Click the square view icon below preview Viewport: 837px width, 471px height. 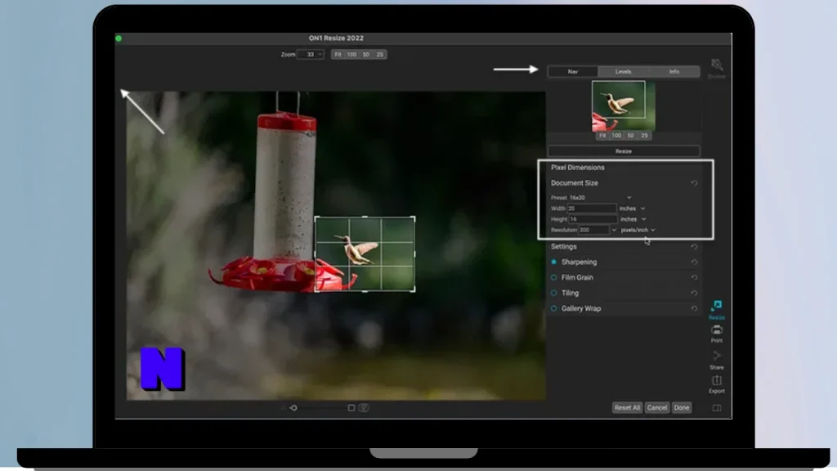(351, 408)
